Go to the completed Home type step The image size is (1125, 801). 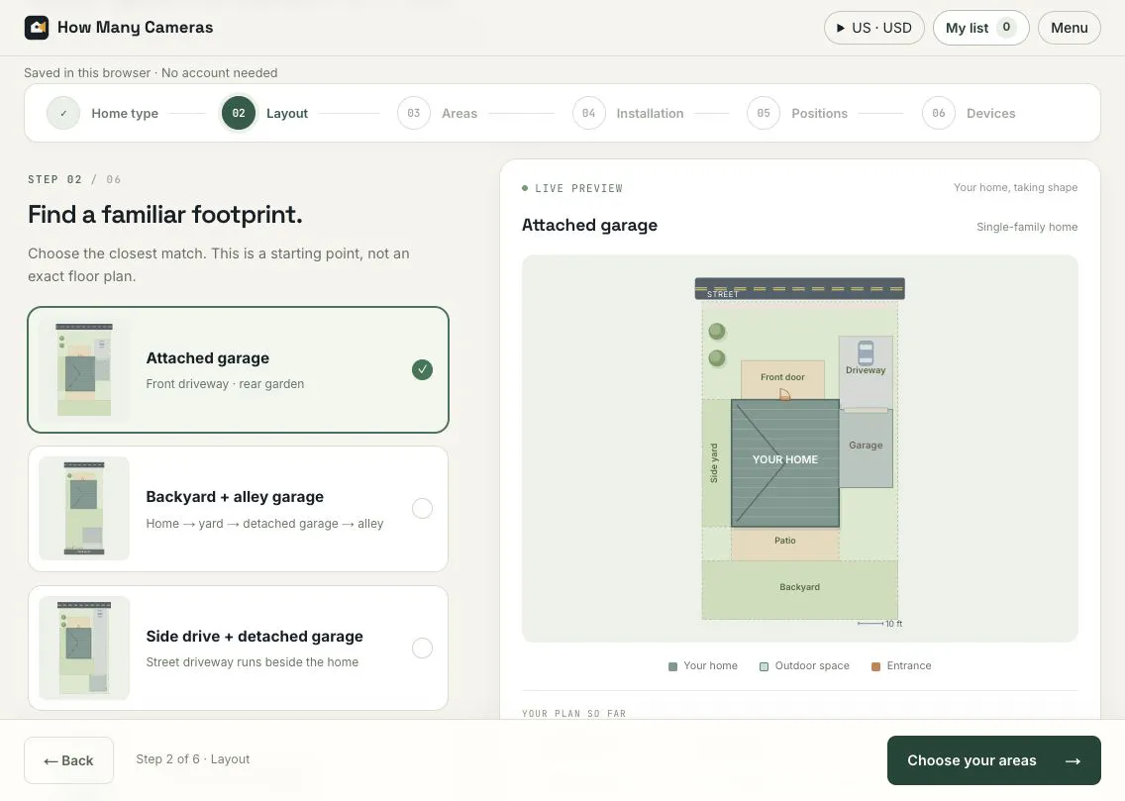pos(103,113)
